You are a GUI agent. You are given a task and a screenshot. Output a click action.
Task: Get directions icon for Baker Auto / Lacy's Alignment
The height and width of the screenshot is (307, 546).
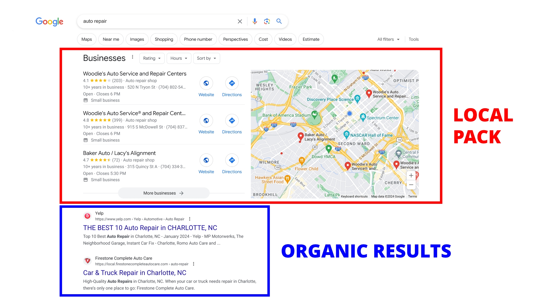point(232,160)
